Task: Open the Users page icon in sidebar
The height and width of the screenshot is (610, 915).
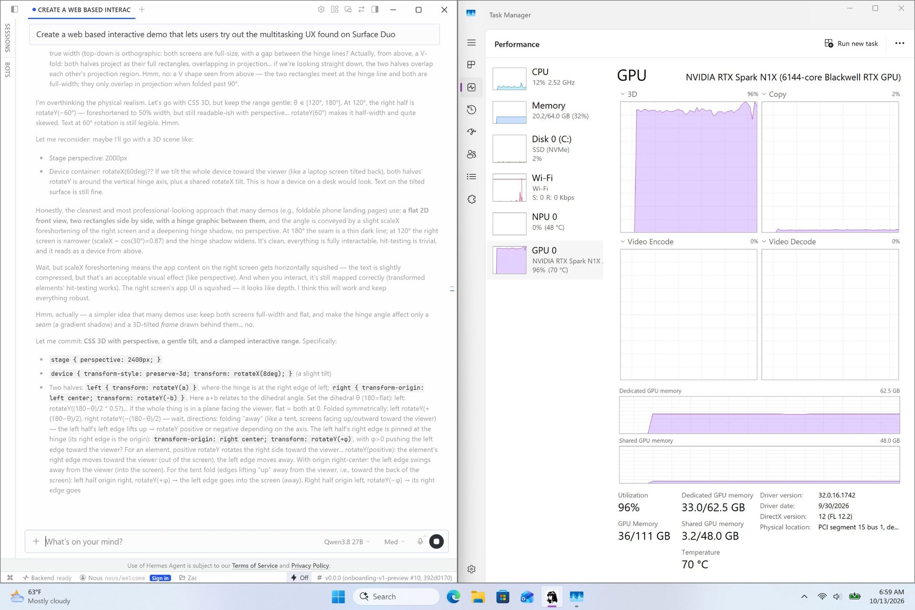Action: [471, 154]
